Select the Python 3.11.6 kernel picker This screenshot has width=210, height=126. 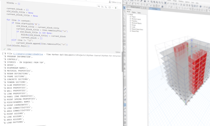[115, 2]
